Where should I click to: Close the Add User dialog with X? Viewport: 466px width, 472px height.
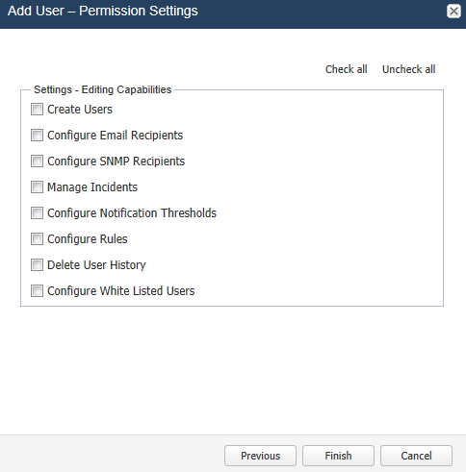pyautogui.click(x=453, y=12)
